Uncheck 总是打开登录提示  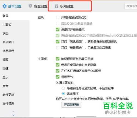tap(58, 30)
